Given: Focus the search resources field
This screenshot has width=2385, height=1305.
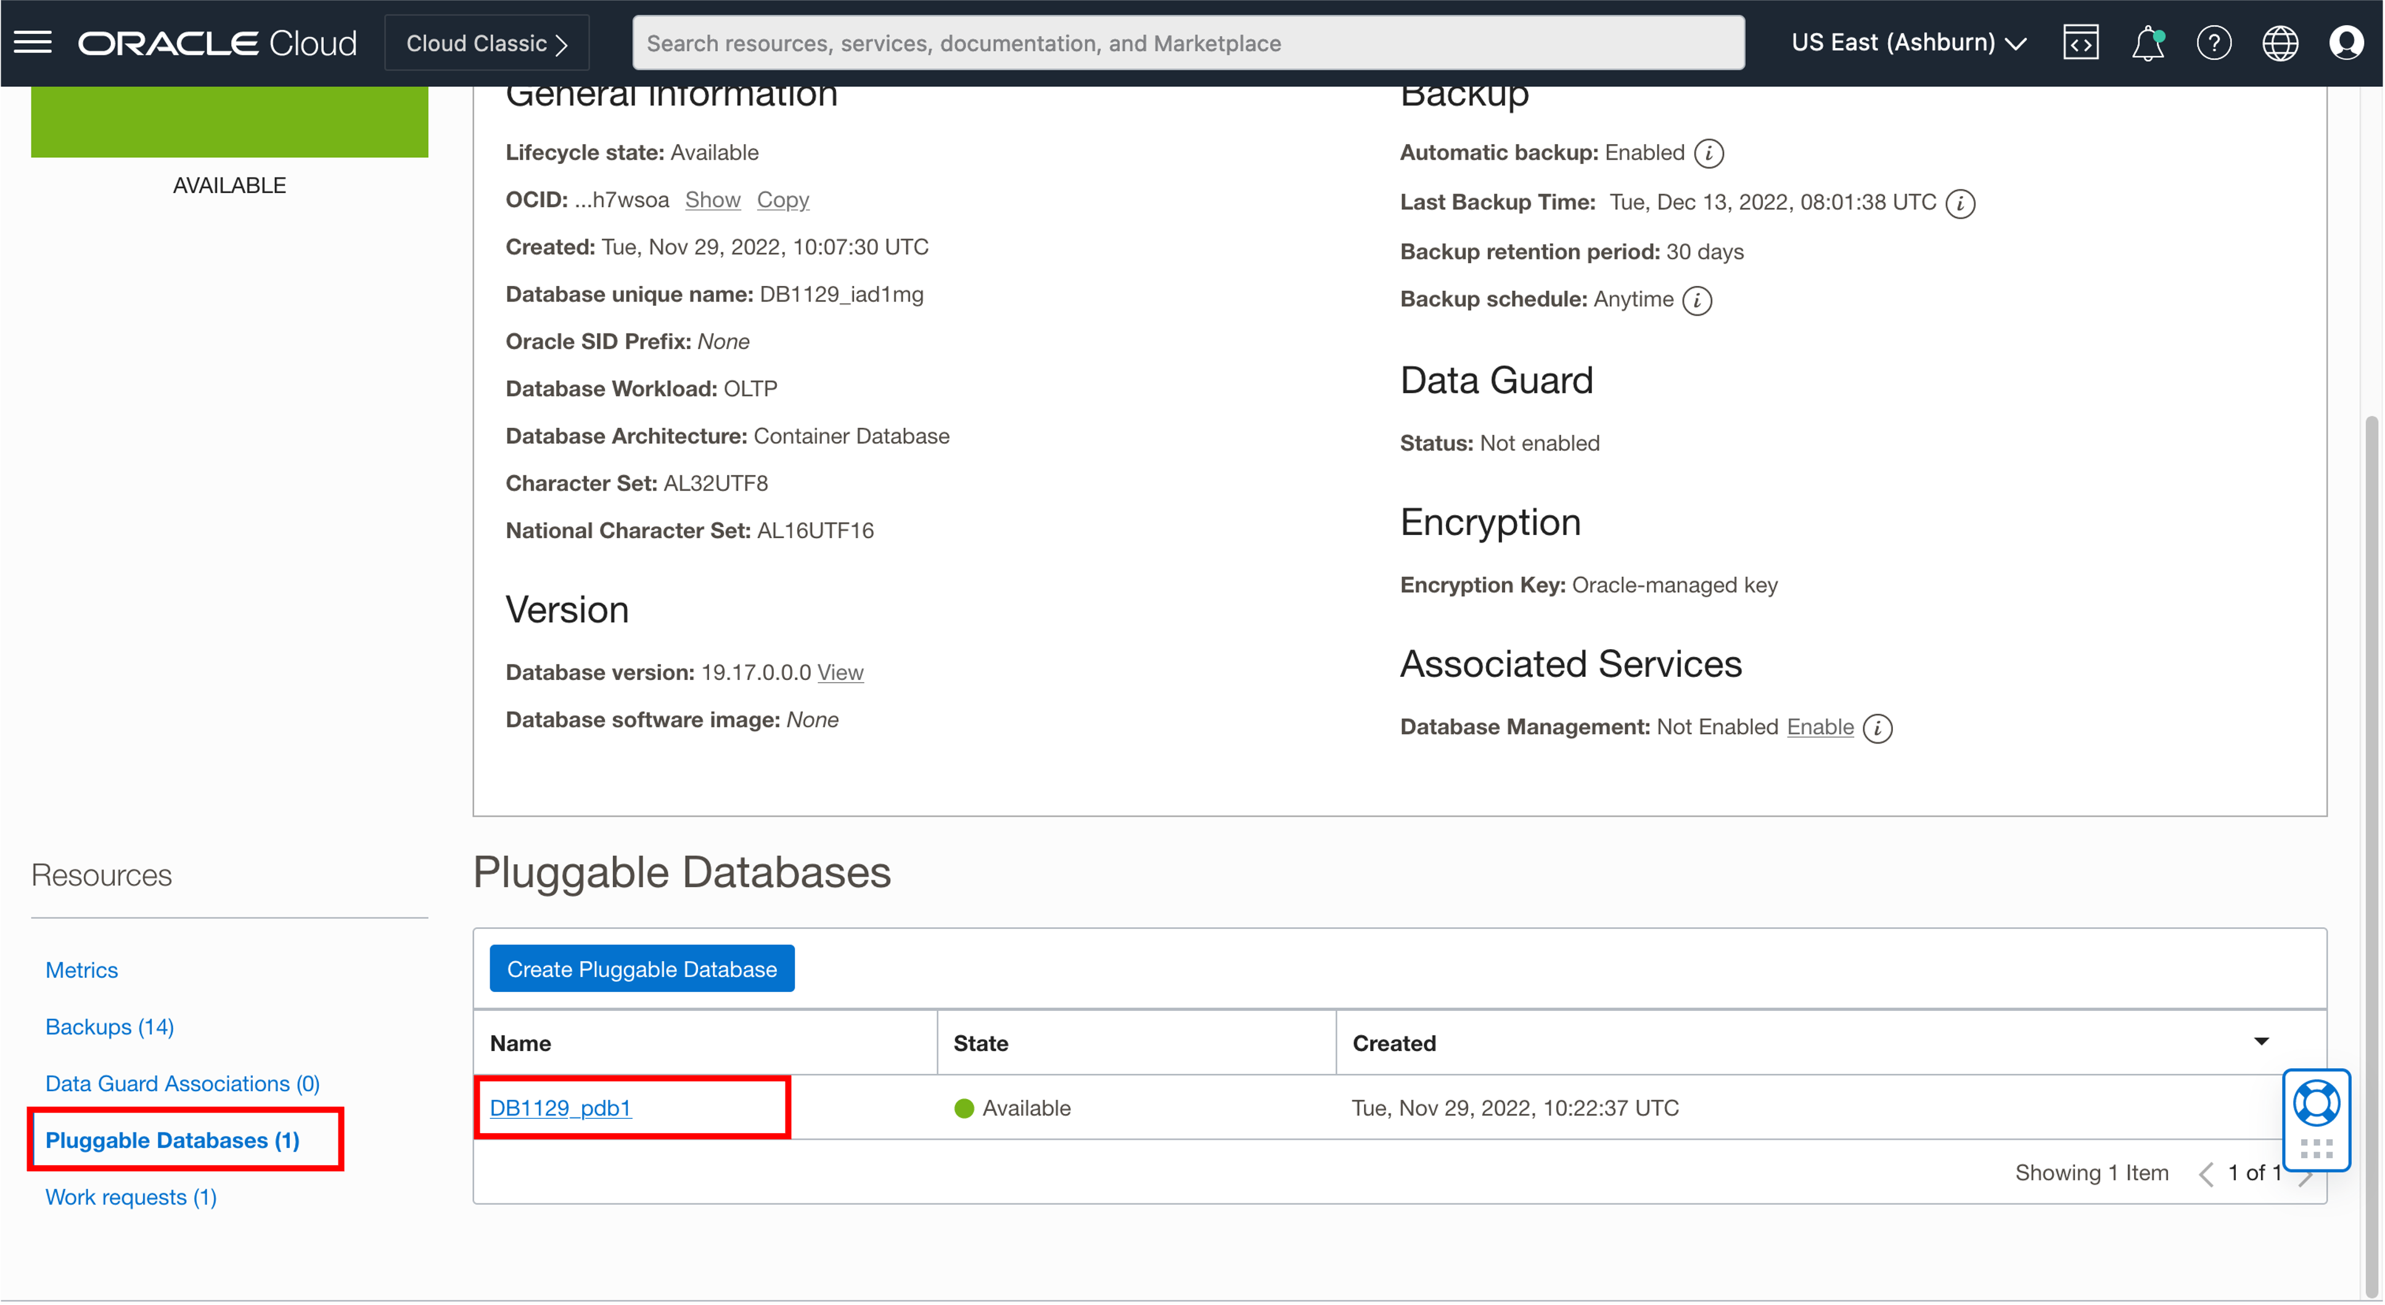Looking at the screenshot, I should click(x=1188, y=43).
